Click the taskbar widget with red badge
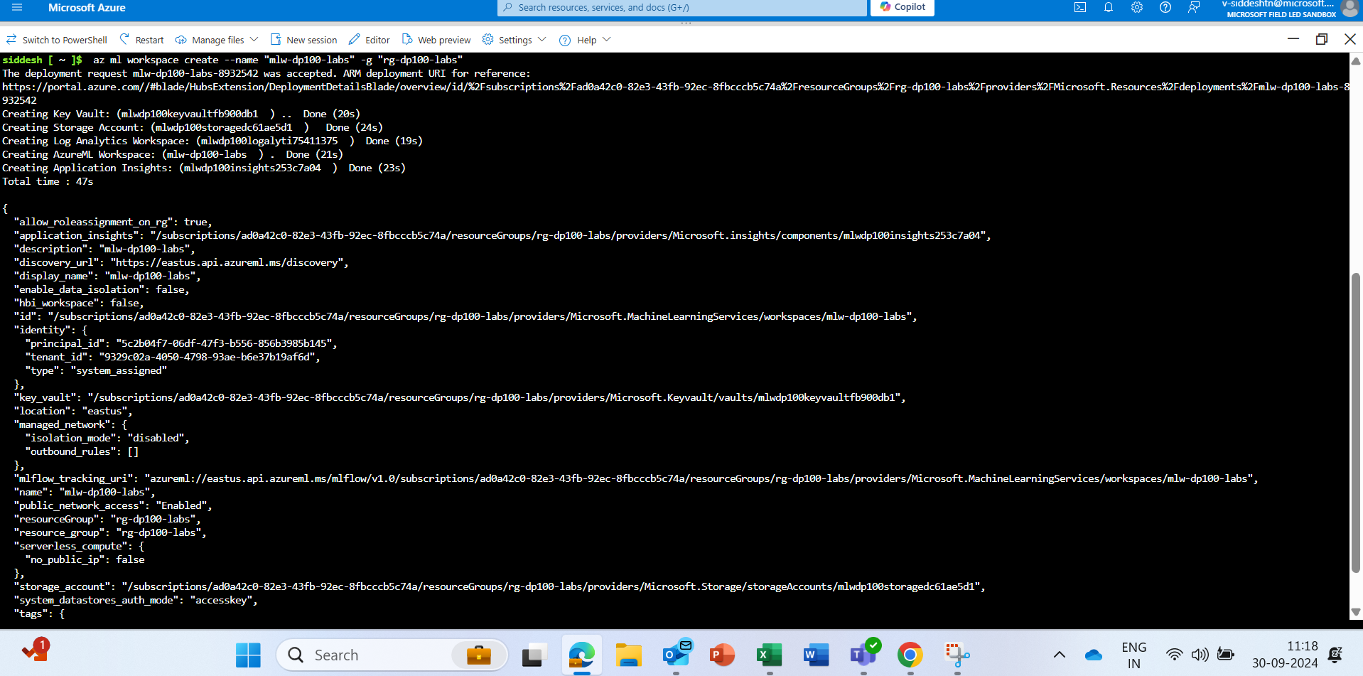Viewport: 1363px width, 676px height. (36, 650)
